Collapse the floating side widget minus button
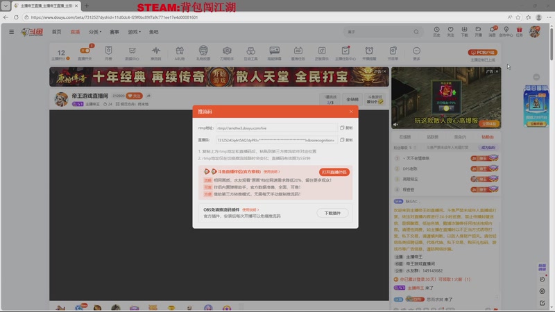 (536, 77)
